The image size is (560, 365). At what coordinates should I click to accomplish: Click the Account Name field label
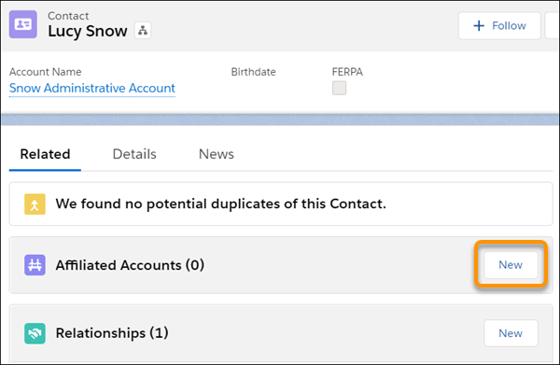click(x=46, y=72)
